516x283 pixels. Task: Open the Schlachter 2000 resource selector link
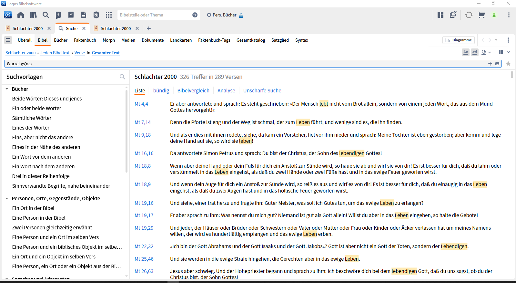20,53
